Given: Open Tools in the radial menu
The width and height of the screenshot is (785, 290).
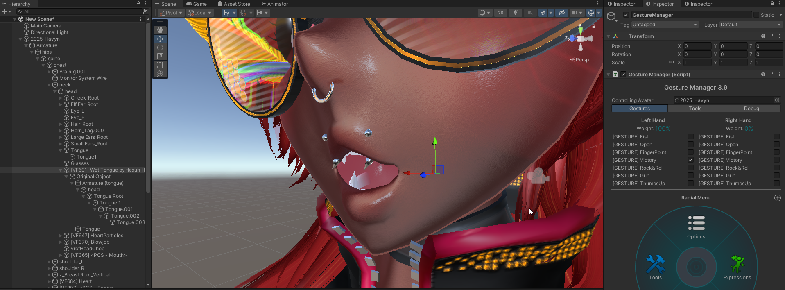Looking at the screenshot, I should point(655,267).
